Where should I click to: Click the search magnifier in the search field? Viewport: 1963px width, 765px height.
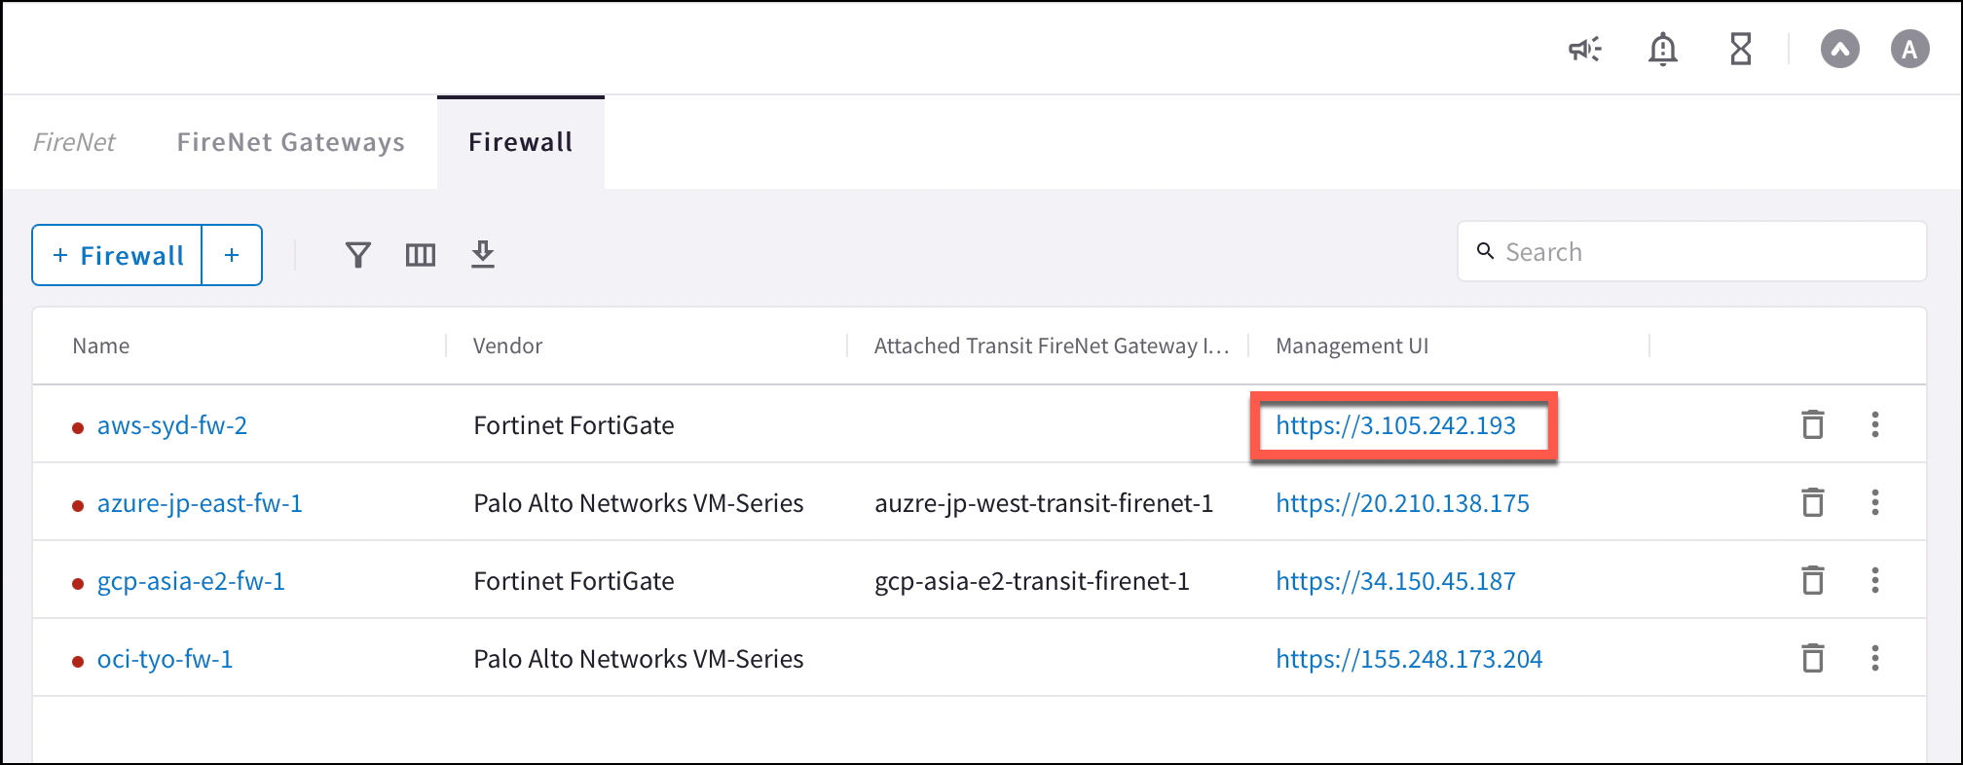pos(1484,251)
